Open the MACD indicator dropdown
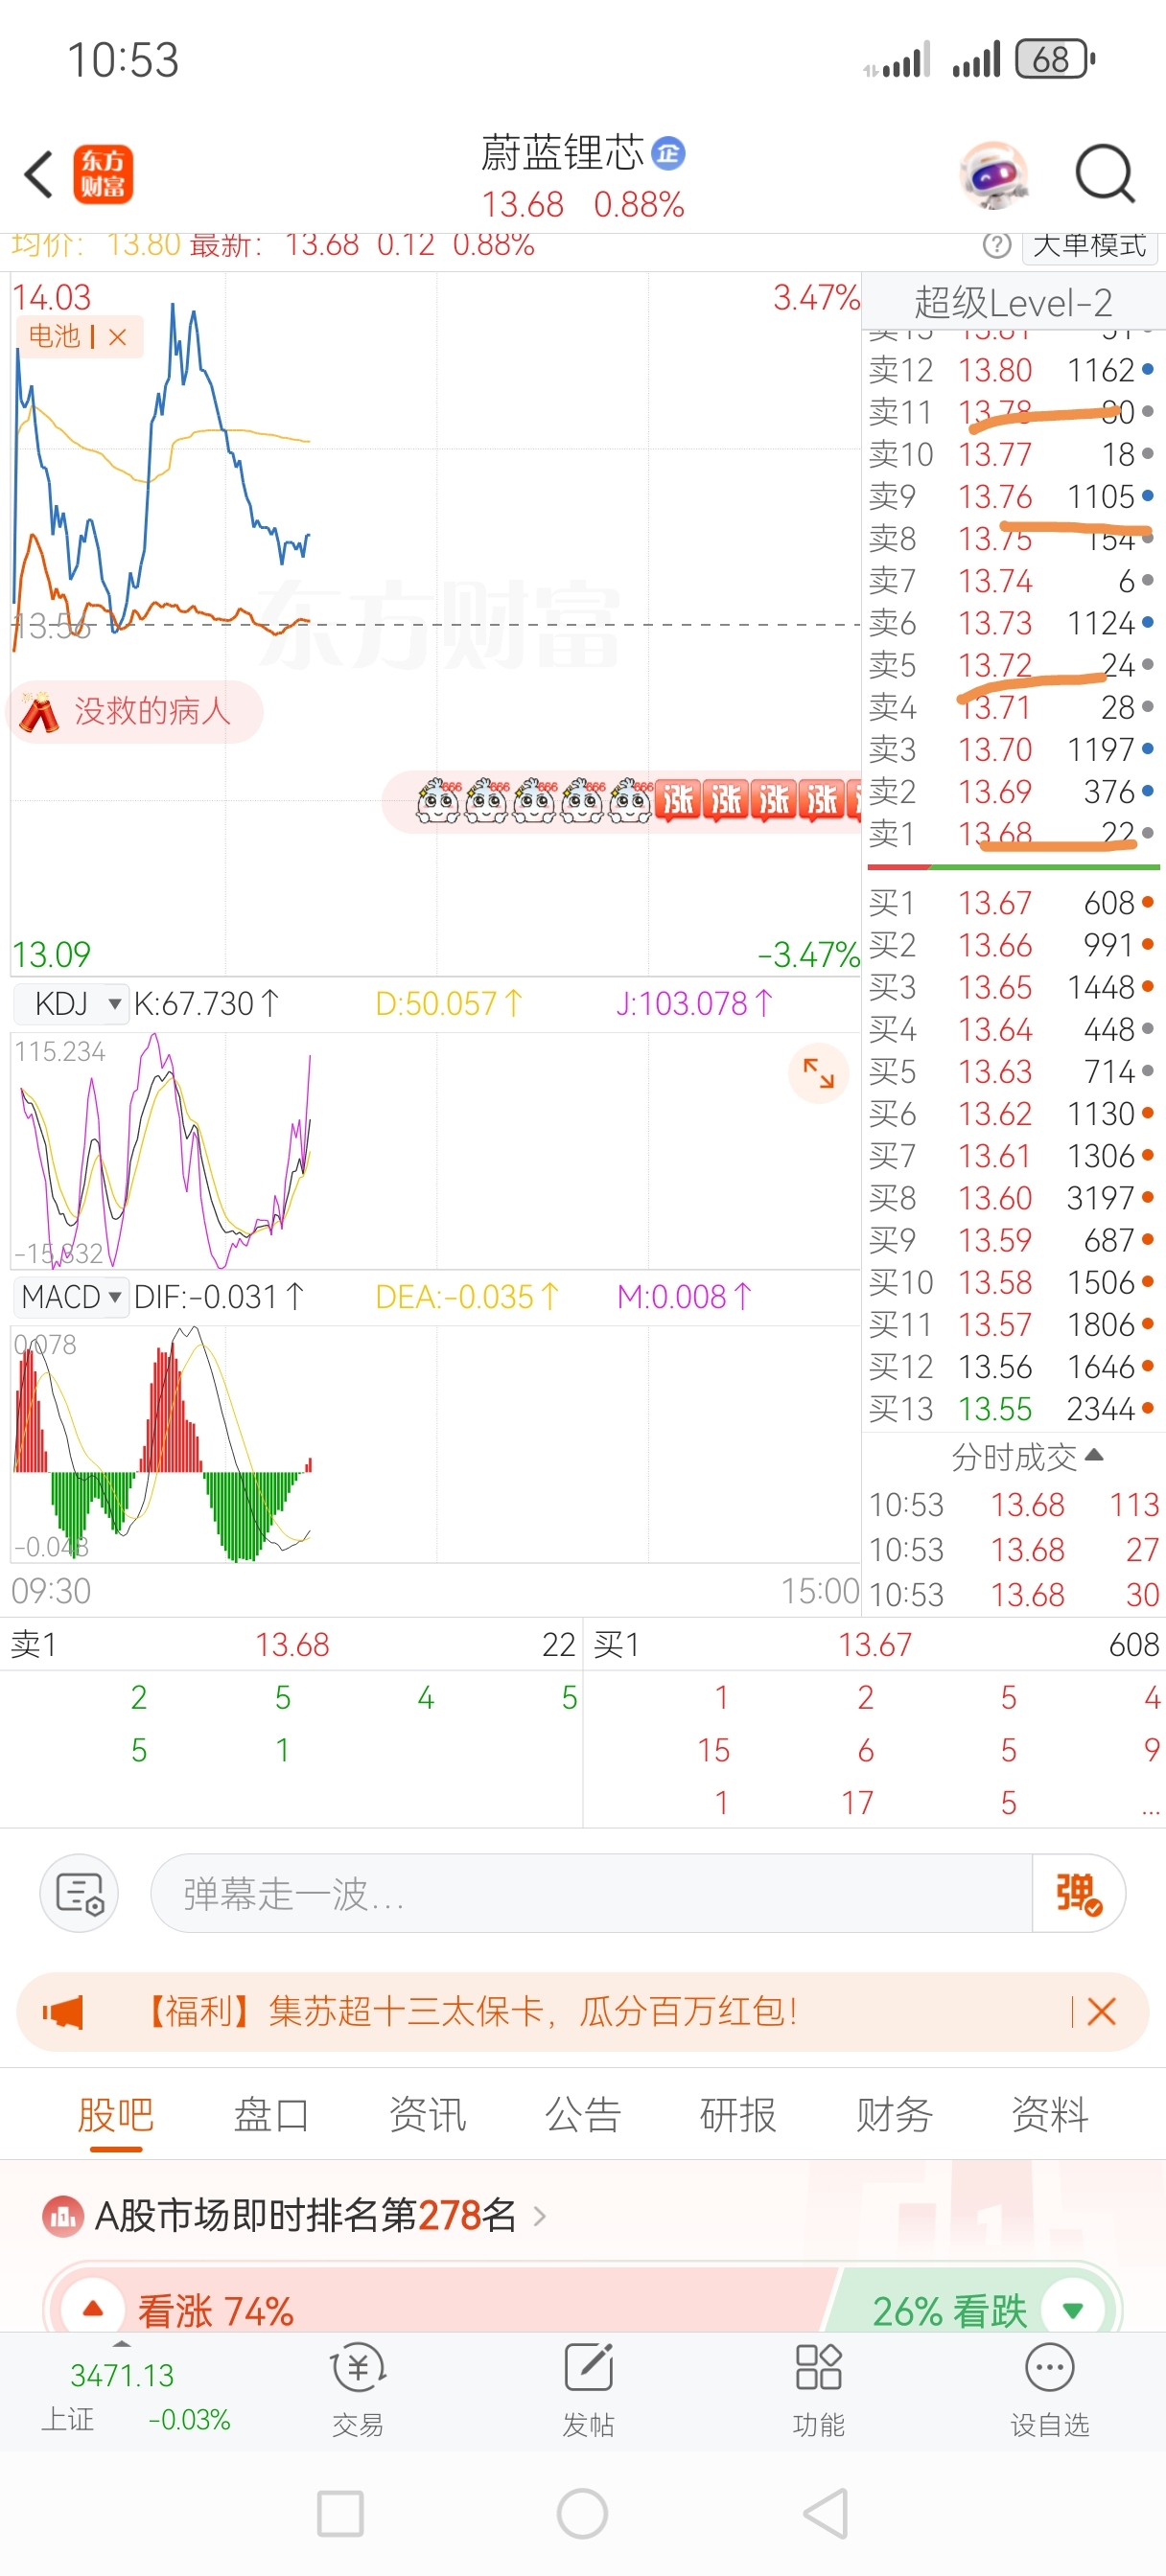1166x2576 pixels. coord(71,1297)
